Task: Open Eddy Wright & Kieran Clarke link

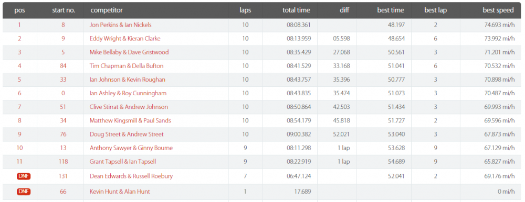Action: tap(125, 39)
